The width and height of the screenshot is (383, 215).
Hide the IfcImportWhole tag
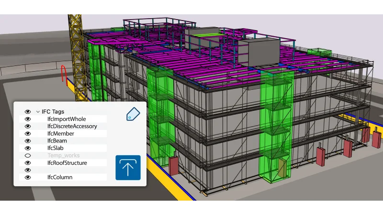(x=28, y=119)
